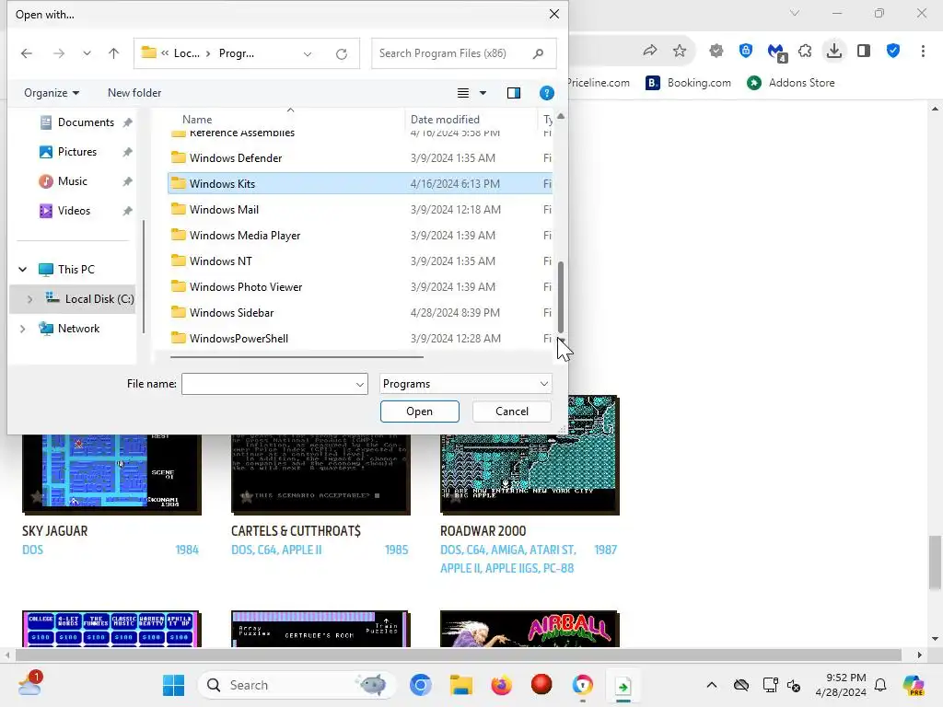Click the File name input field
943x707 pixels.
point(267,384)
